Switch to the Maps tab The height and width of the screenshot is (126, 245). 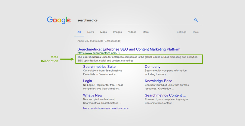point(103,32)
